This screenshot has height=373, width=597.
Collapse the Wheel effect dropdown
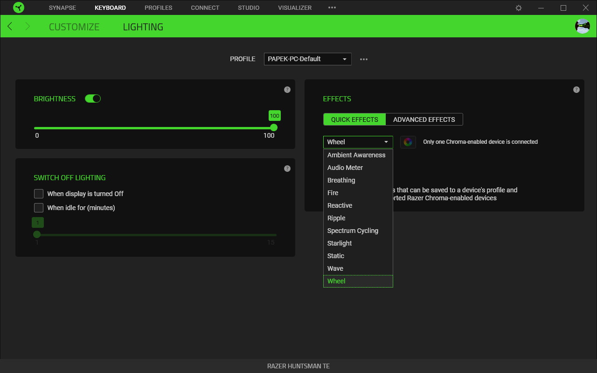[358, 142]
